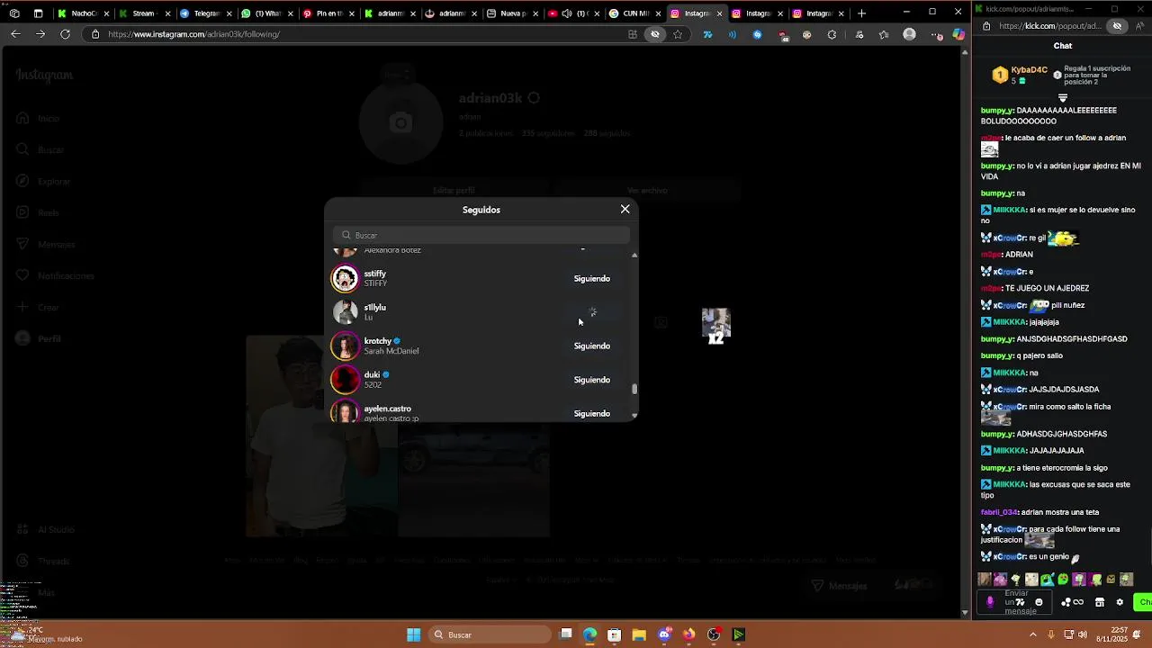Show hidden system tray icons
The width and height of the screenshot is (1152, 648).
click(x=1032, y=634)
